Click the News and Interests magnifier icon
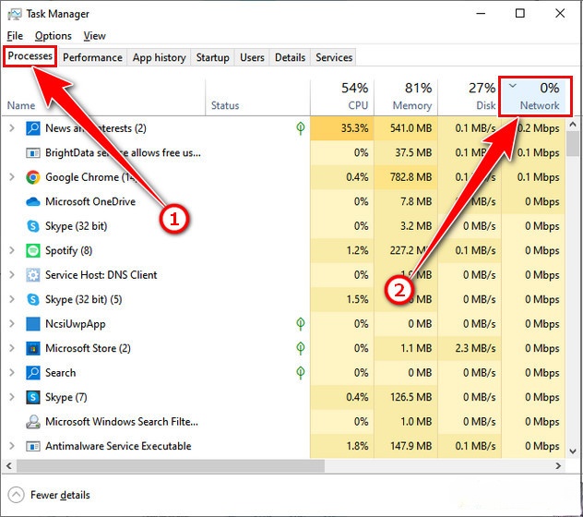Screen dimensions: 583x517 [33, 128]
